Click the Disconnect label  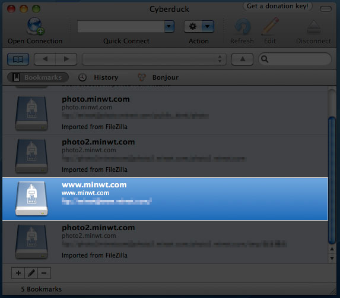click(313, 41)
